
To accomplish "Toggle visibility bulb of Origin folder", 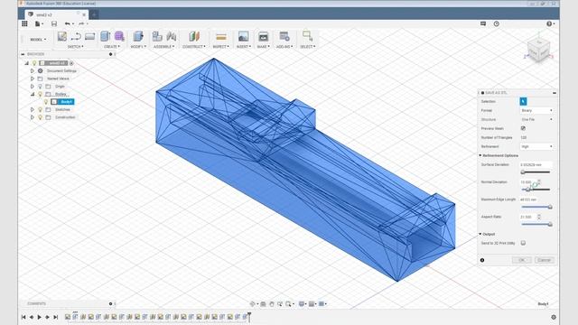I will click(x=40, y=87).
